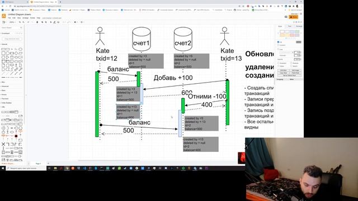Choose a preset from the style color palette

pyautogui.click(x=290, y=33)
